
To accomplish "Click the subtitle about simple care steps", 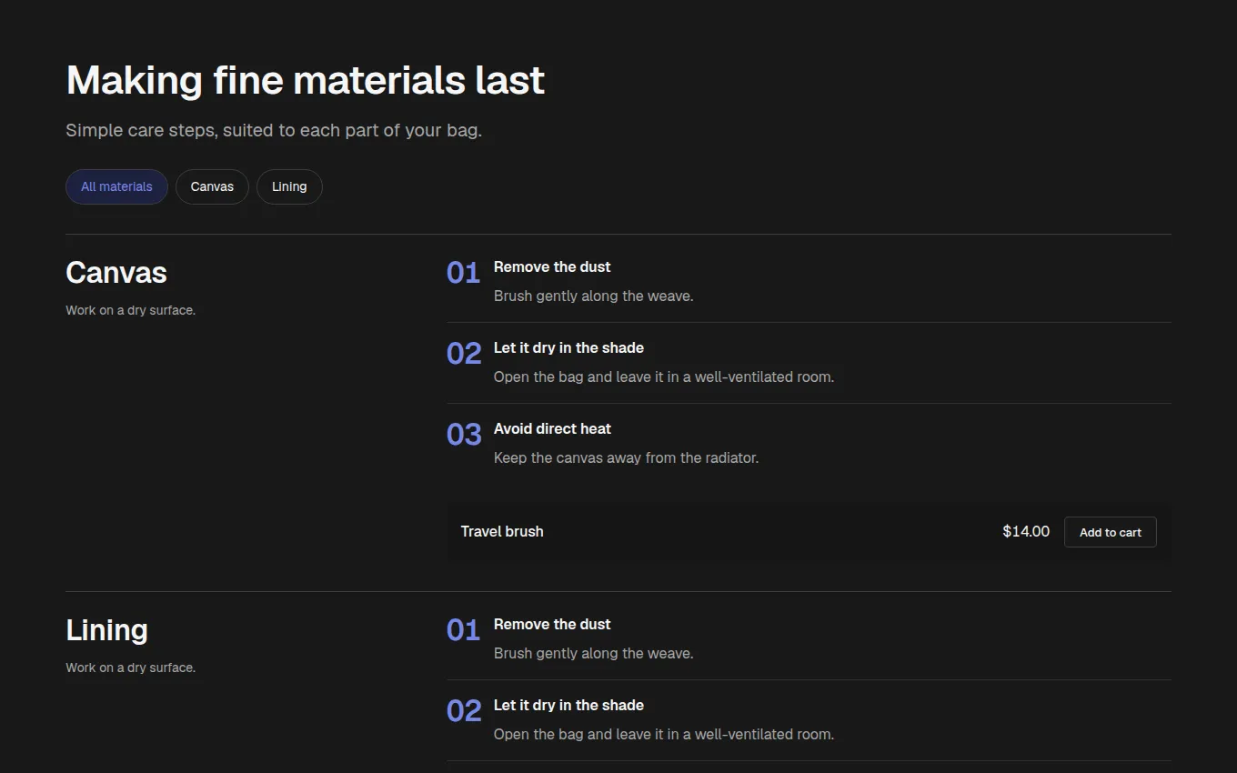I will [274, 130].
